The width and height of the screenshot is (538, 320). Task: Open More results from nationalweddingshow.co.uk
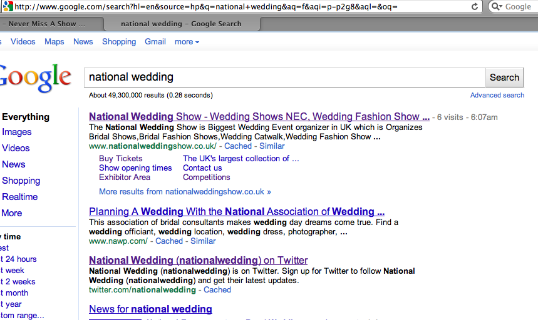click(x=185, y=192)
